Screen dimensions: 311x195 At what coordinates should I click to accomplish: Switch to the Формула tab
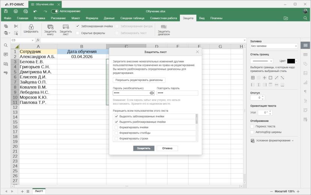(x=92, y=18)
